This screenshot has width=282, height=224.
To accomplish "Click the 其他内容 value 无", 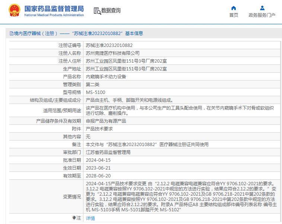I will pyautogui.click(x=88, y=137).
